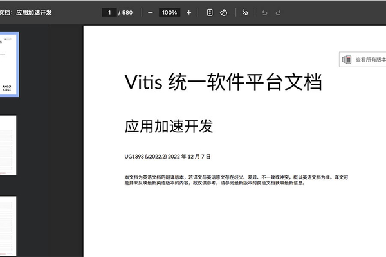Select the draw annotation tool icon
The width and height of the screenshot is (386, 257).
(245, 12)
